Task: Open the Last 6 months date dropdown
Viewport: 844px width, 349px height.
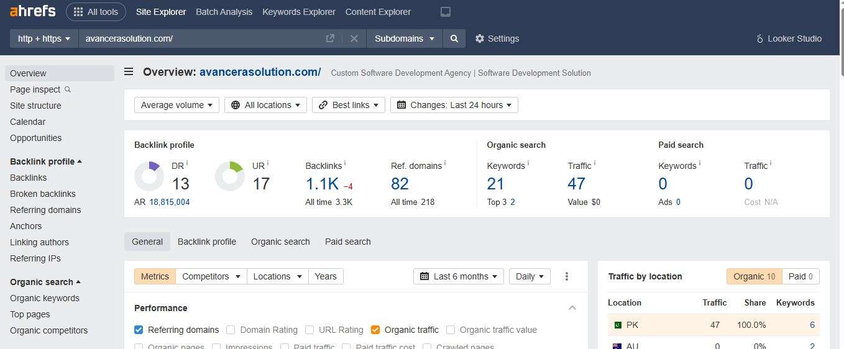Action: [459, 276]
